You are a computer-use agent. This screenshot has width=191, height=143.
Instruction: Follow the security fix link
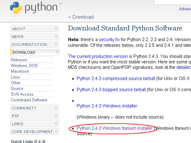click(109, 40)
